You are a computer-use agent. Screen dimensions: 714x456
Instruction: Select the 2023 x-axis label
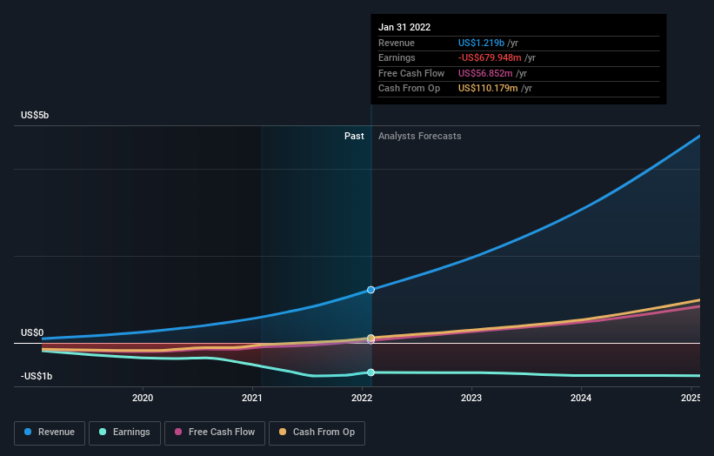pyautogui.click(x=470, y=398)
